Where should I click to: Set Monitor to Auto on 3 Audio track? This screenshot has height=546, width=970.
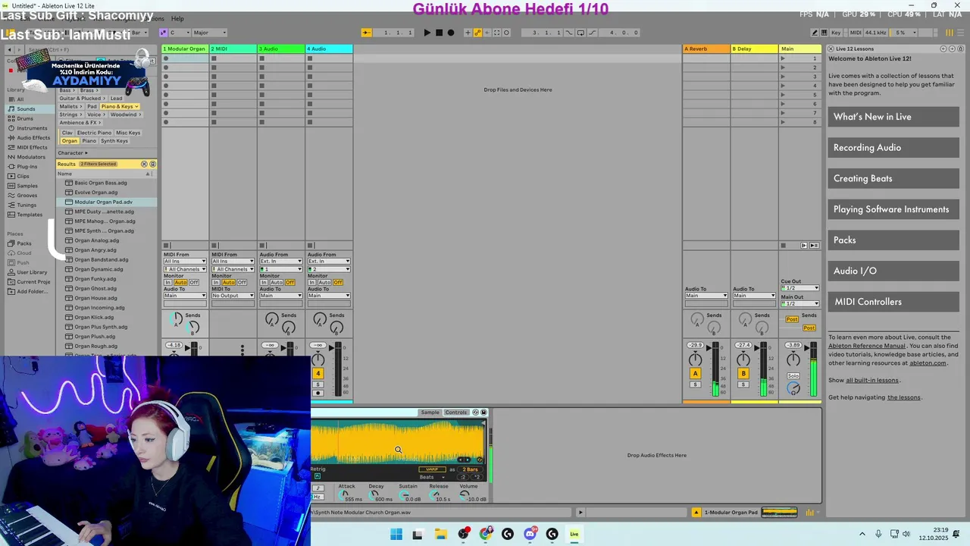(x=277, y=282)
